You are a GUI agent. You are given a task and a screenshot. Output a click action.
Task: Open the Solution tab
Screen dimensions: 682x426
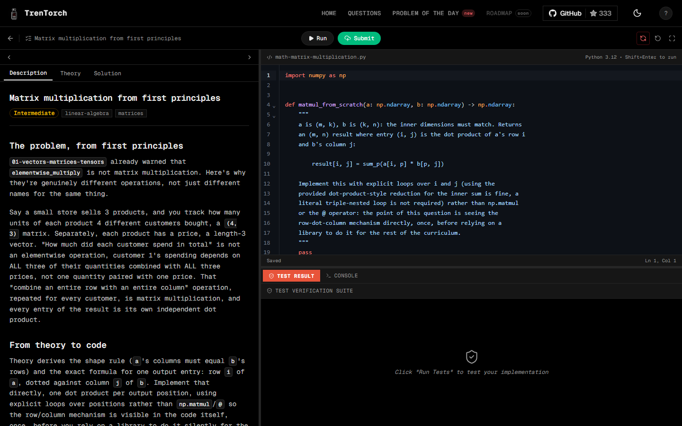(x=108, y=73)
